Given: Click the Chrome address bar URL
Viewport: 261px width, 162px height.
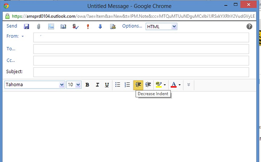Looking at the screenshot, I should (134, 16).
